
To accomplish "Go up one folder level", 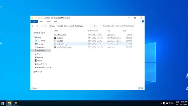I will pos(43,26).
